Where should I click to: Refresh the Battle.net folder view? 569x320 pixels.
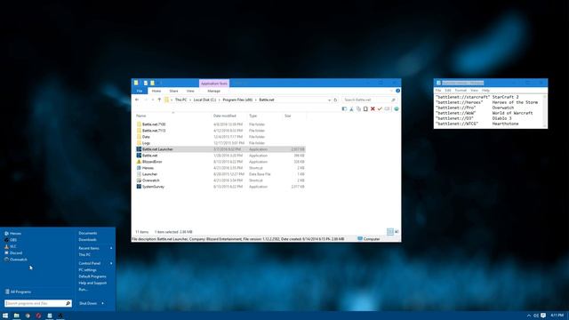point(335,100)
